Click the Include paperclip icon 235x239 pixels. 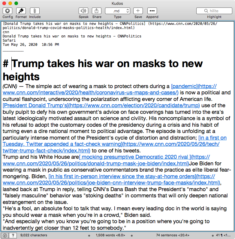35,11
